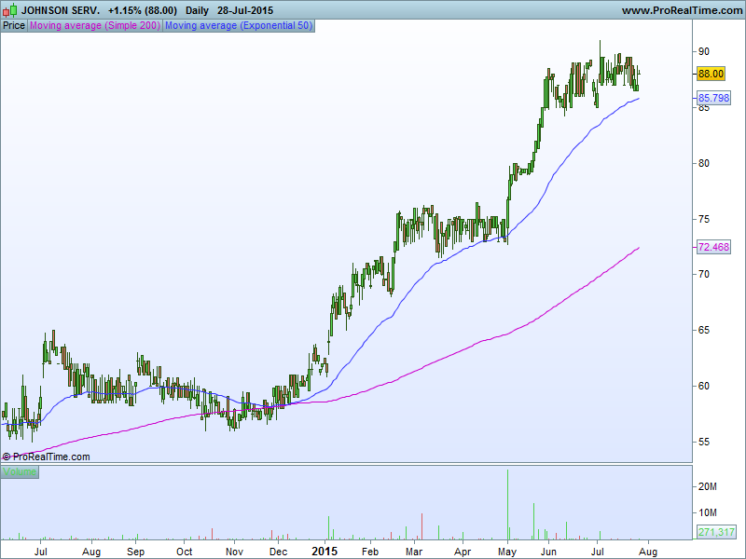This screenshot has height=559, width=746.
Task: Select the yellow 88.00 current price tag
Action: pyautogui.click(x=711, y=74)
